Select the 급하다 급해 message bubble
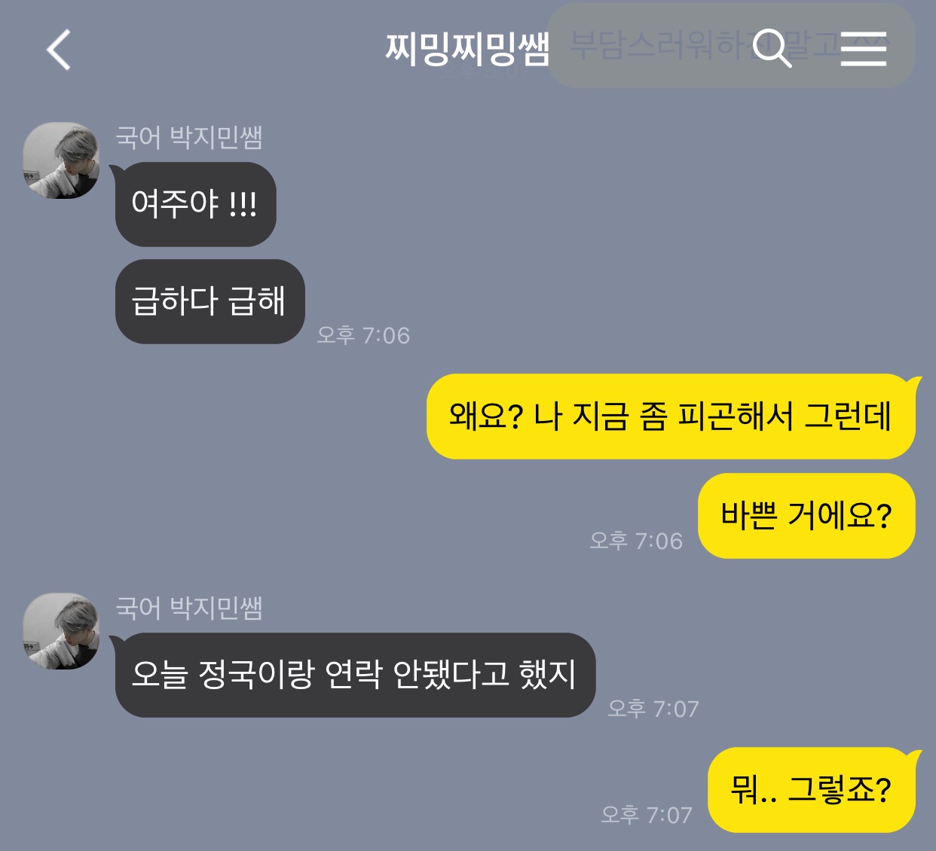936x851 pixels. pos(210,301)
